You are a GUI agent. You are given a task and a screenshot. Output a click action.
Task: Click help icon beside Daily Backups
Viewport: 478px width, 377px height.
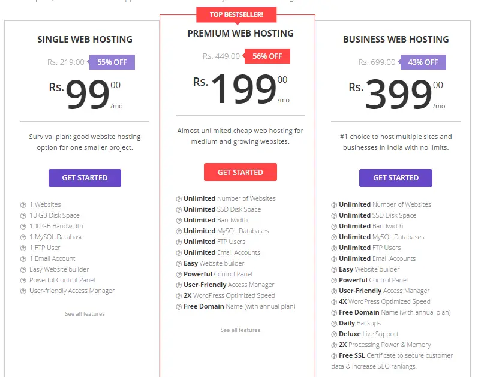(334, 324)
